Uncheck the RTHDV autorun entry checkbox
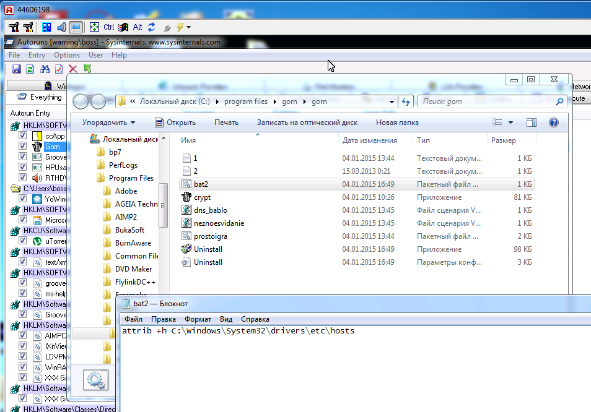Screen dimensions: 591x412 22,178
